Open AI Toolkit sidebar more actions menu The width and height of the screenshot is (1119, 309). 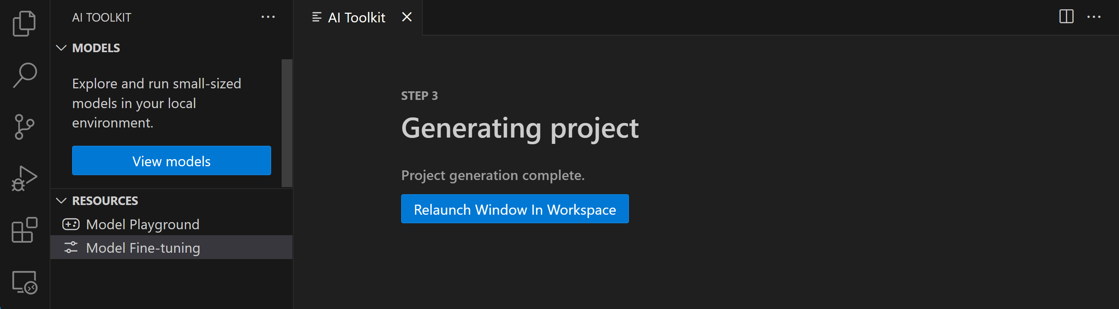[268, 18]
